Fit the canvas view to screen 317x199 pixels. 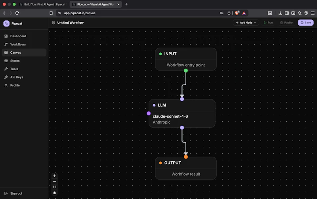pos(54,187)
